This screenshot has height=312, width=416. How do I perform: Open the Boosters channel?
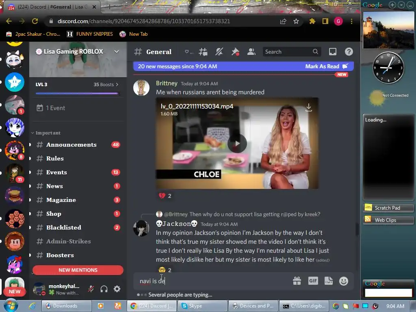point(77,255)
